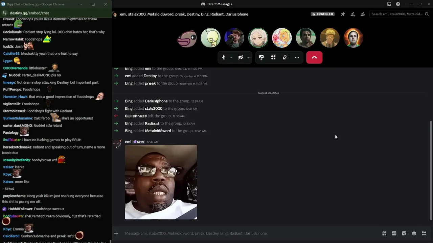Select the dark-haired man avatar in call
The width and height of the screenshot is (433, 243).
pos(306,38)
